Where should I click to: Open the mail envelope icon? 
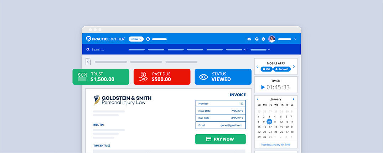coord(249,39)
